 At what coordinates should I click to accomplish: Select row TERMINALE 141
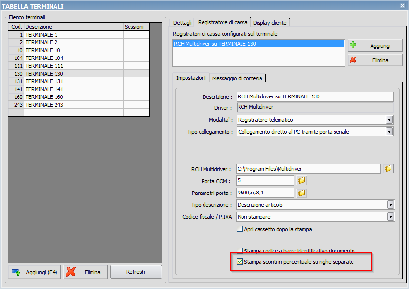(x=79, y=89)
